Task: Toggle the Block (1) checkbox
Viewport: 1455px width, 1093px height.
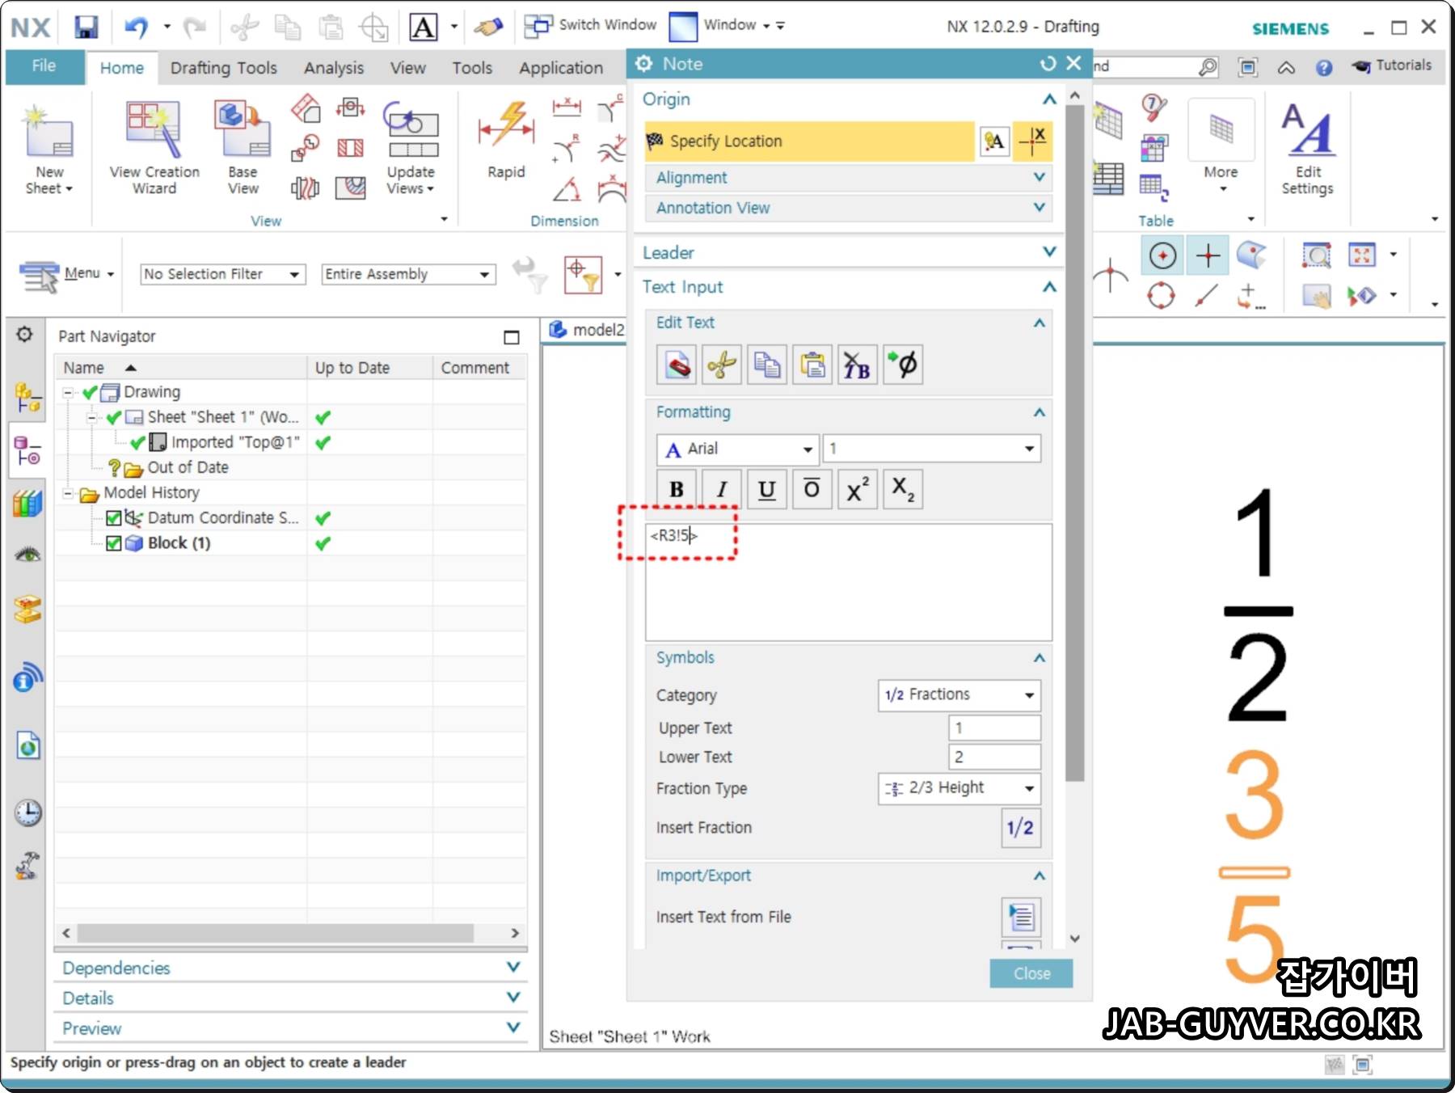Action: (x=114, y=543)
